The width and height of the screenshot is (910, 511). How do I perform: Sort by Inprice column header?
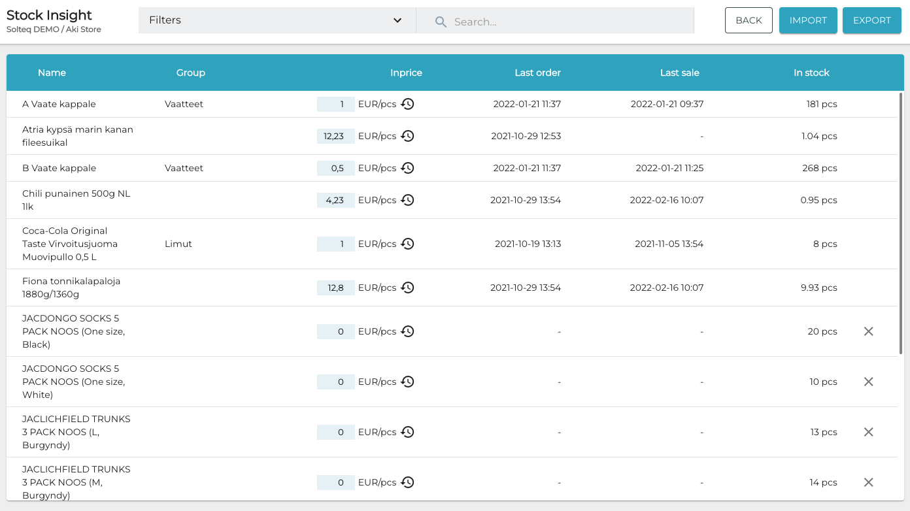point(406,73)
